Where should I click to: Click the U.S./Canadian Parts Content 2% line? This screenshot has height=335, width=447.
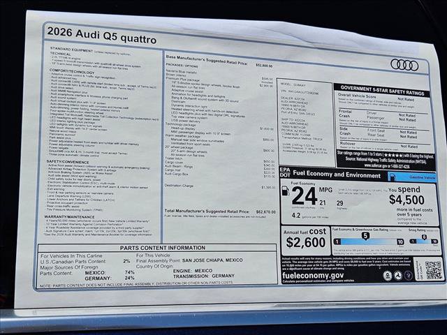pos(85,261)
